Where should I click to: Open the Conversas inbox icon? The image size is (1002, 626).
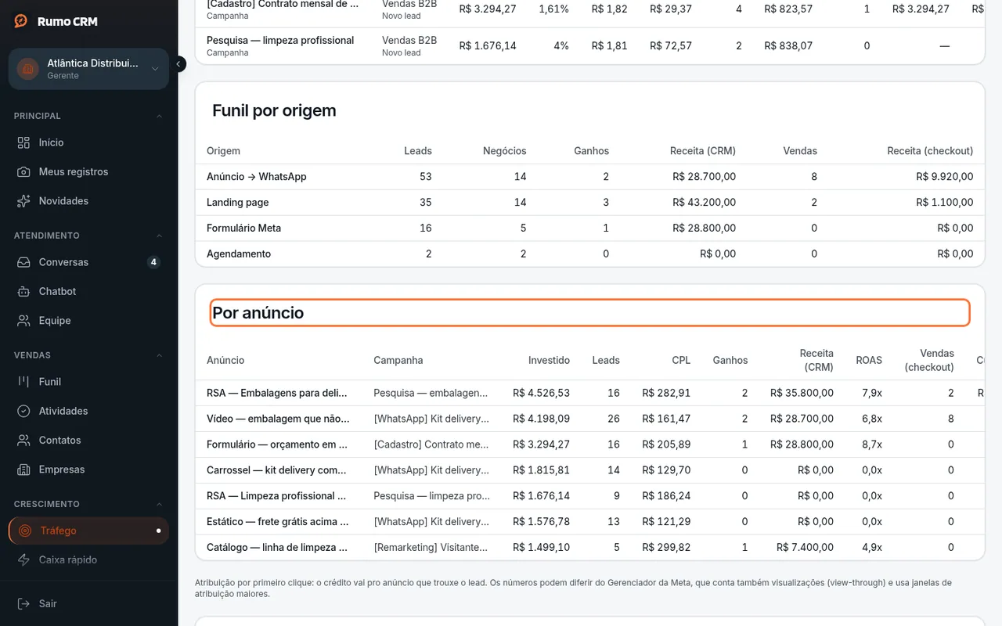pos(24,262)
